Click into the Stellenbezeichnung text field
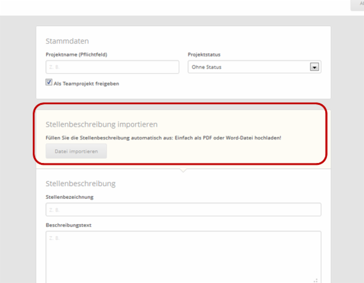 pyautogui.click(x=183, y=210)
